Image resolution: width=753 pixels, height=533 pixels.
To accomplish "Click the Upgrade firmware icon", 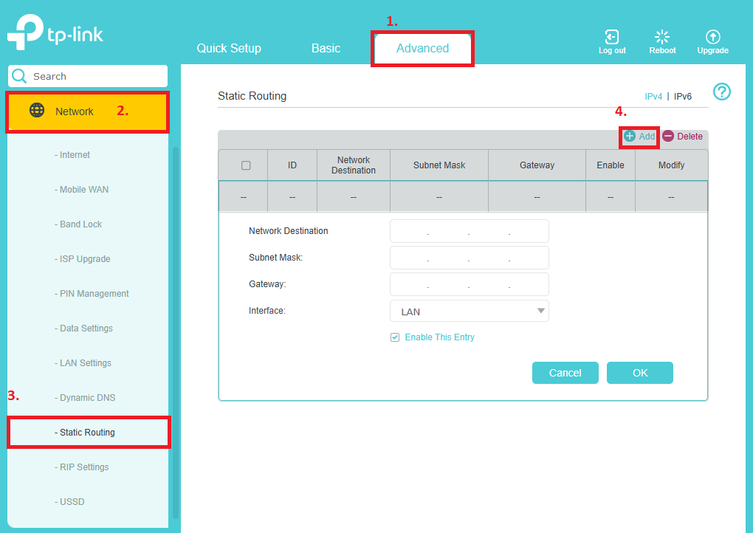I will pyautogui.click(x=712, y=37).
